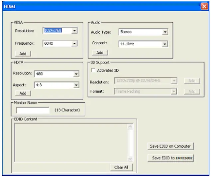
Task: Click Add button in Audio group
Action: pyautogui.click(x=100, y=53)
